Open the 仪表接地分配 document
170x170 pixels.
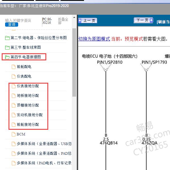coord(28,86)
